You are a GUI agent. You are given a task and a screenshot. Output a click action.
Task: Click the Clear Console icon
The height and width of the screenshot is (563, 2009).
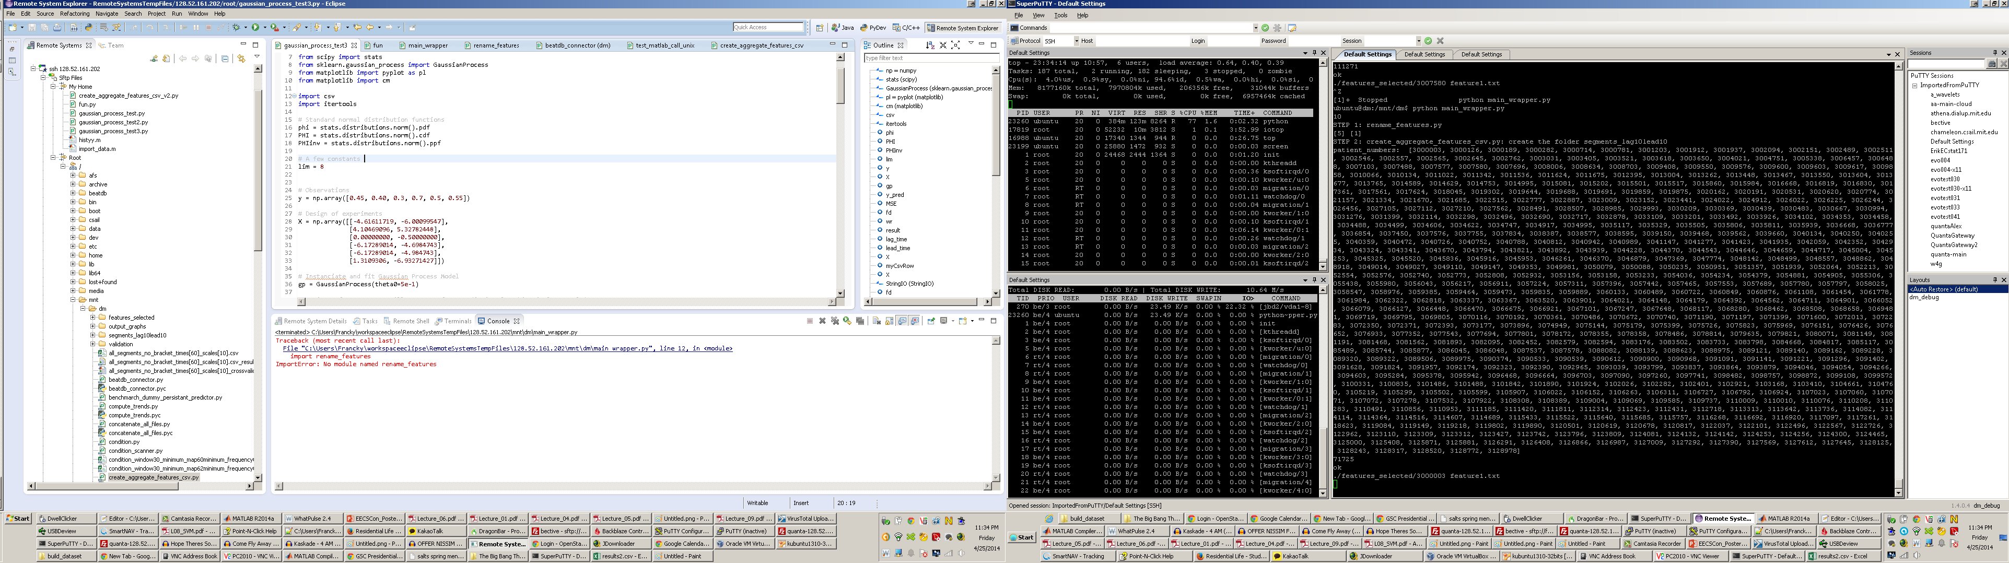(878, 321)
